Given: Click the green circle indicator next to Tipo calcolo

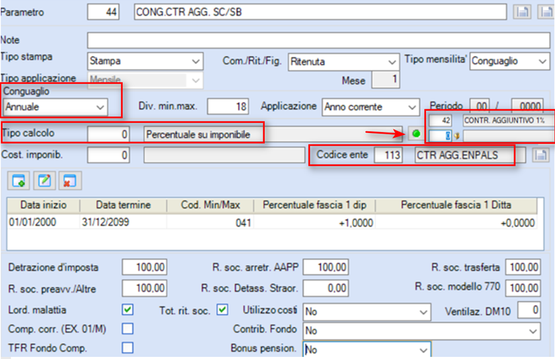Looking at the screenshot, I should [x=417, y=134].
